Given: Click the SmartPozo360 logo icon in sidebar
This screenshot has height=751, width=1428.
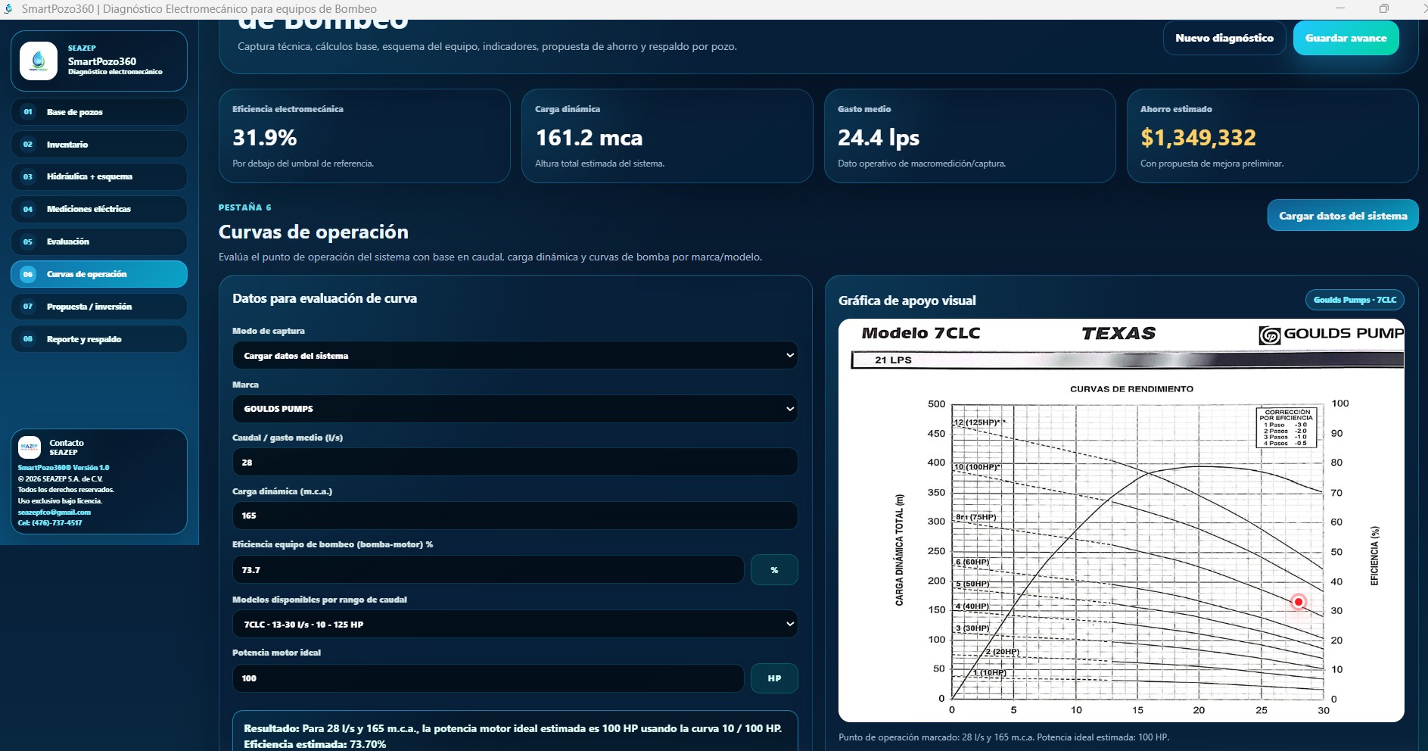Looking at the screenshot, I should pyautogui.click(x=39, y=61).
